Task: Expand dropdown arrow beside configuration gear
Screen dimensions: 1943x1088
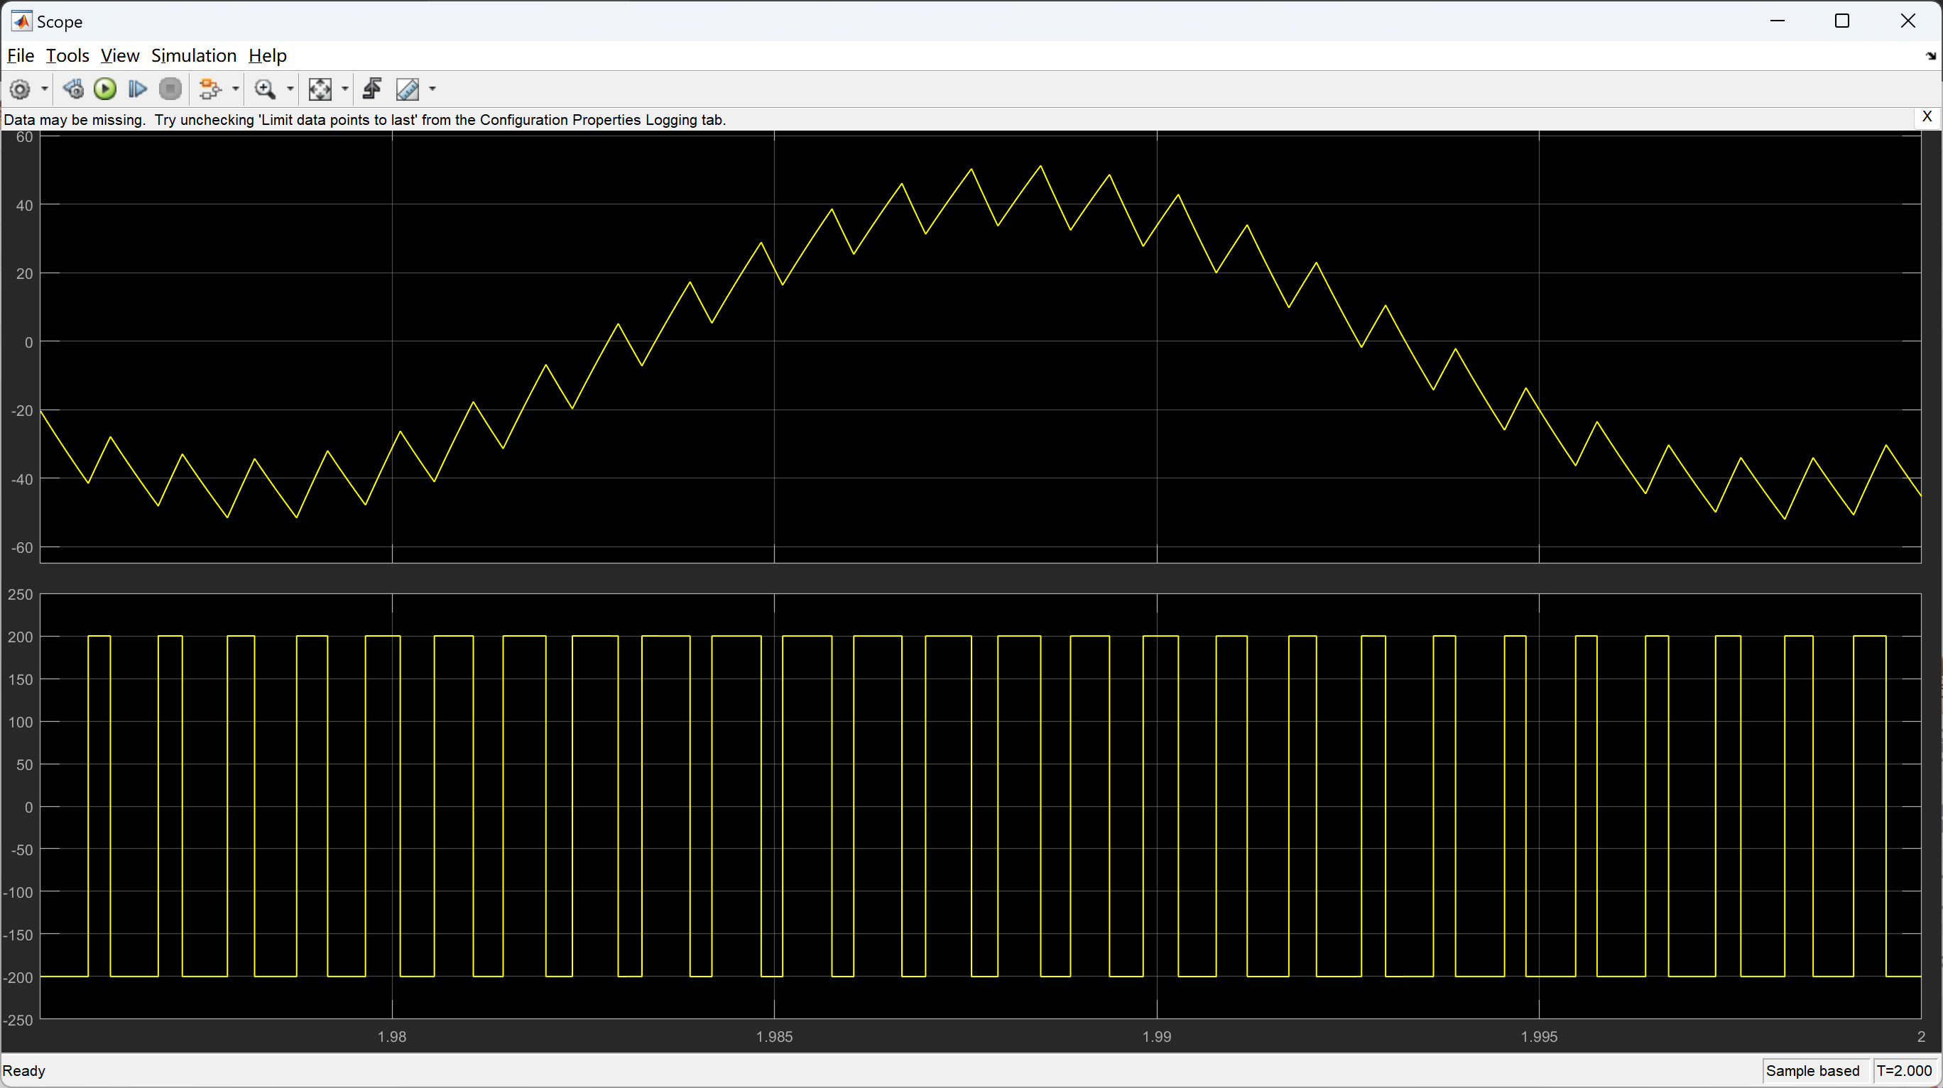Action: [45, 89]
